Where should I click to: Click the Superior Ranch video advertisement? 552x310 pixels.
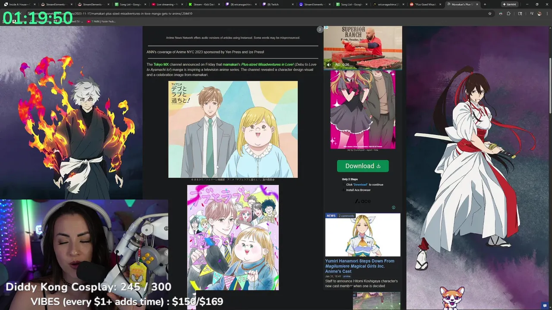point(363,47)
